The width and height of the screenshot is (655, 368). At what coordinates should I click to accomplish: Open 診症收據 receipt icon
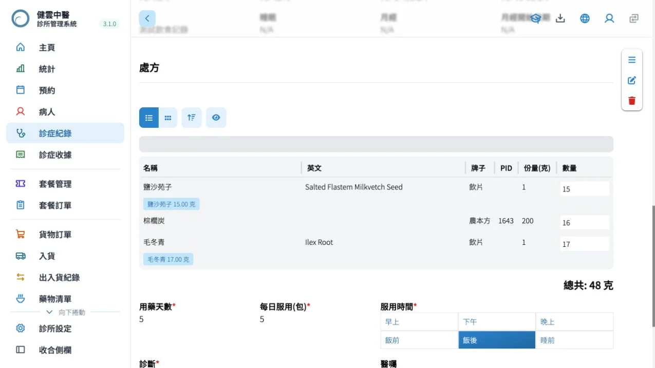(21, 154)
